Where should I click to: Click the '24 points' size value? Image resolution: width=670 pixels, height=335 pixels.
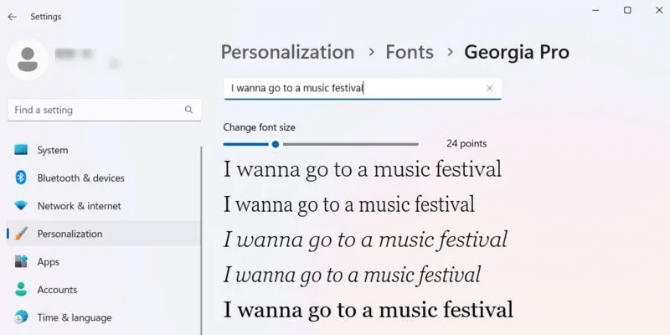coord(466,144)
